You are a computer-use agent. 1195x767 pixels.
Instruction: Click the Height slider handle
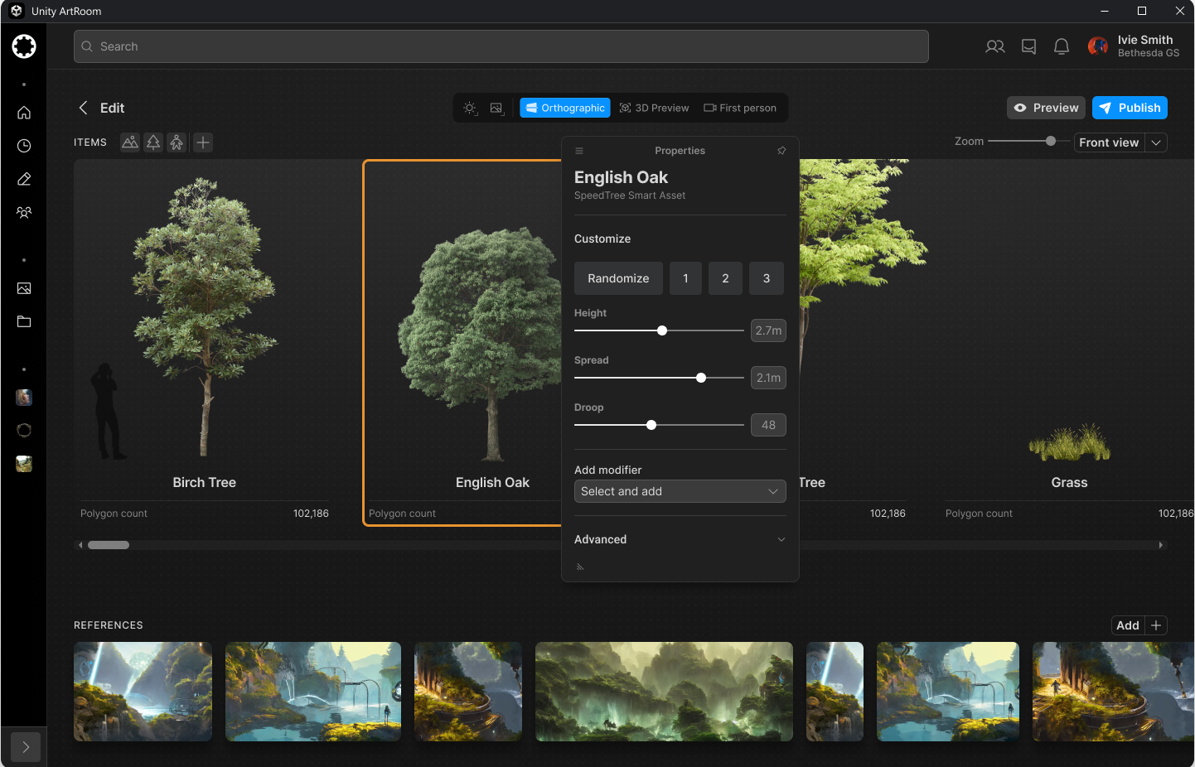tap(662, 330)
